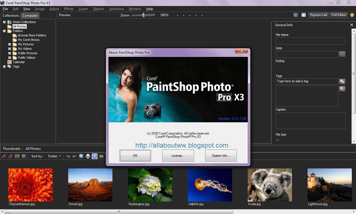Image resolution: width=356 pixels, height=214 pixels.
Task: Click the delete photo icon with red X
Action: (24, 156)
